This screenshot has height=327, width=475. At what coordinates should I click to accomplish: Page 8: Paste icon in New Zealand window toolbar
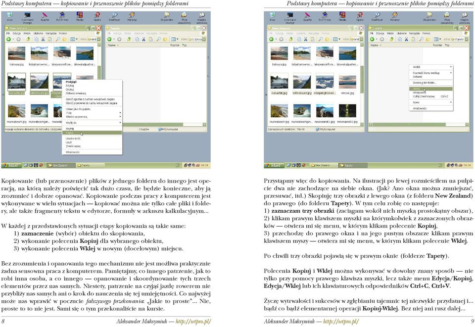click(x=49, y=39)
